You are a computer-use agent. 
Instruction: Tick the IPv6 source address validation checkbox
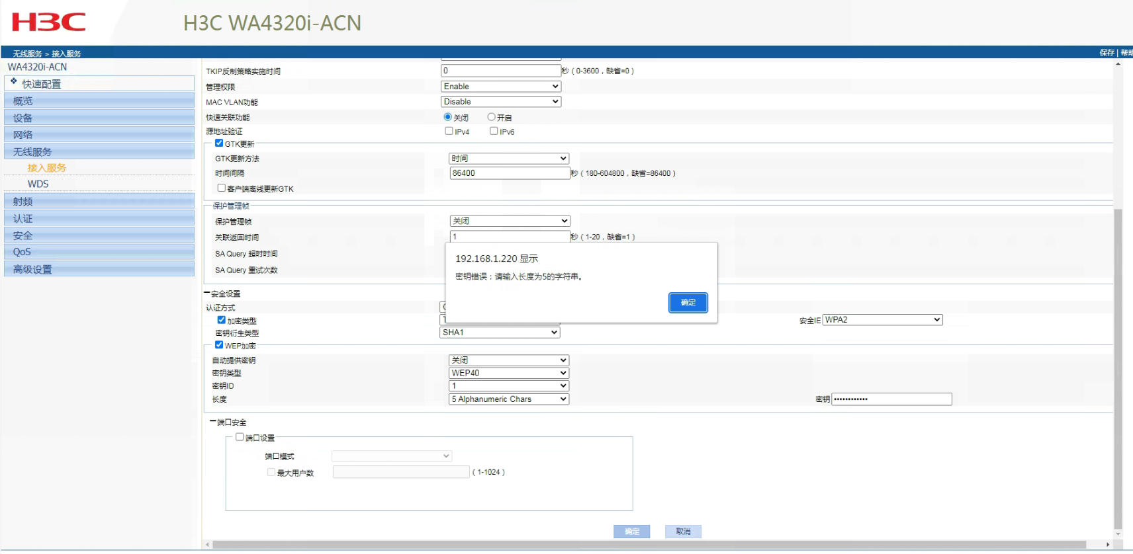494,131
